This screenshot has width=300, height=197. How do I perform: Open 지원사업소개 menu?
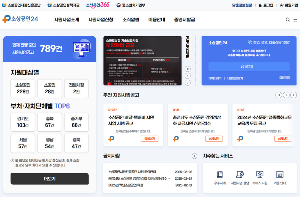[x=67, y=19]
